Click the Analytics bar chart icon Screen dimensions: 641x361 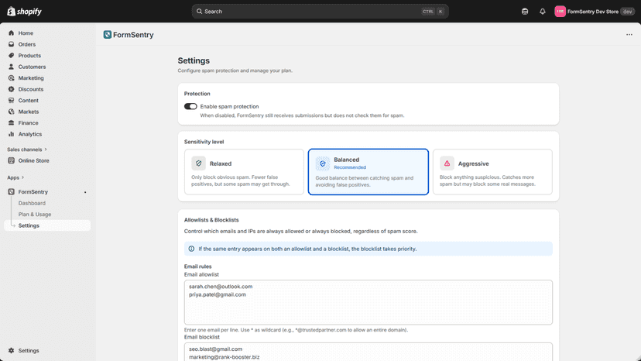(11, 134)
